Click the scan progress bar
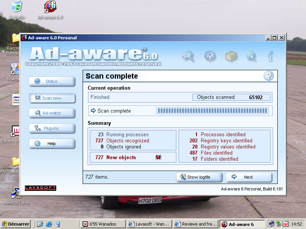This screenshot has height=229, width=306. pyautogui.click(x=212, y=111)
